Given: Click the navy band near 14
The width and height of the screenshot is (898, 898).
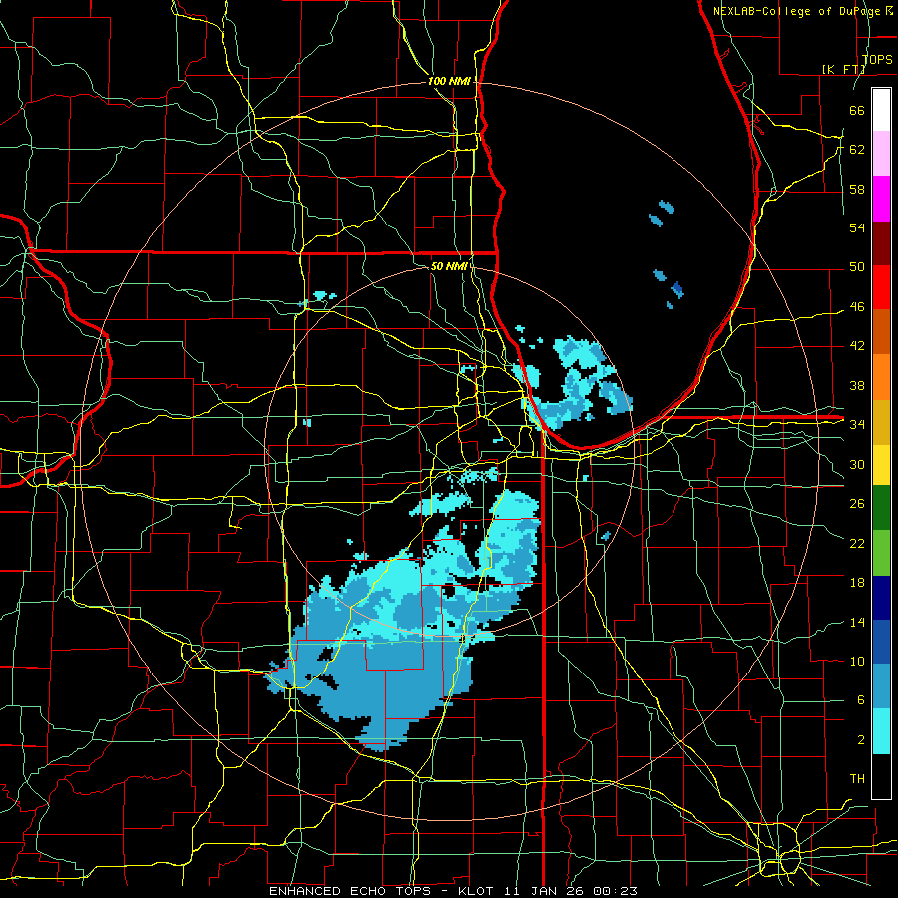Looking at the screenshot, I should click(x=881, y=598).
